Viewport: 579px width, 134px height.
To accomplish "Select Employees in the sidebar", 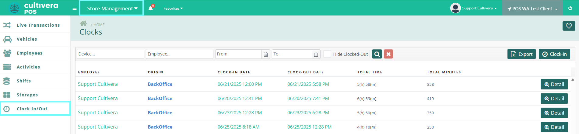I will tap(35, 53).
